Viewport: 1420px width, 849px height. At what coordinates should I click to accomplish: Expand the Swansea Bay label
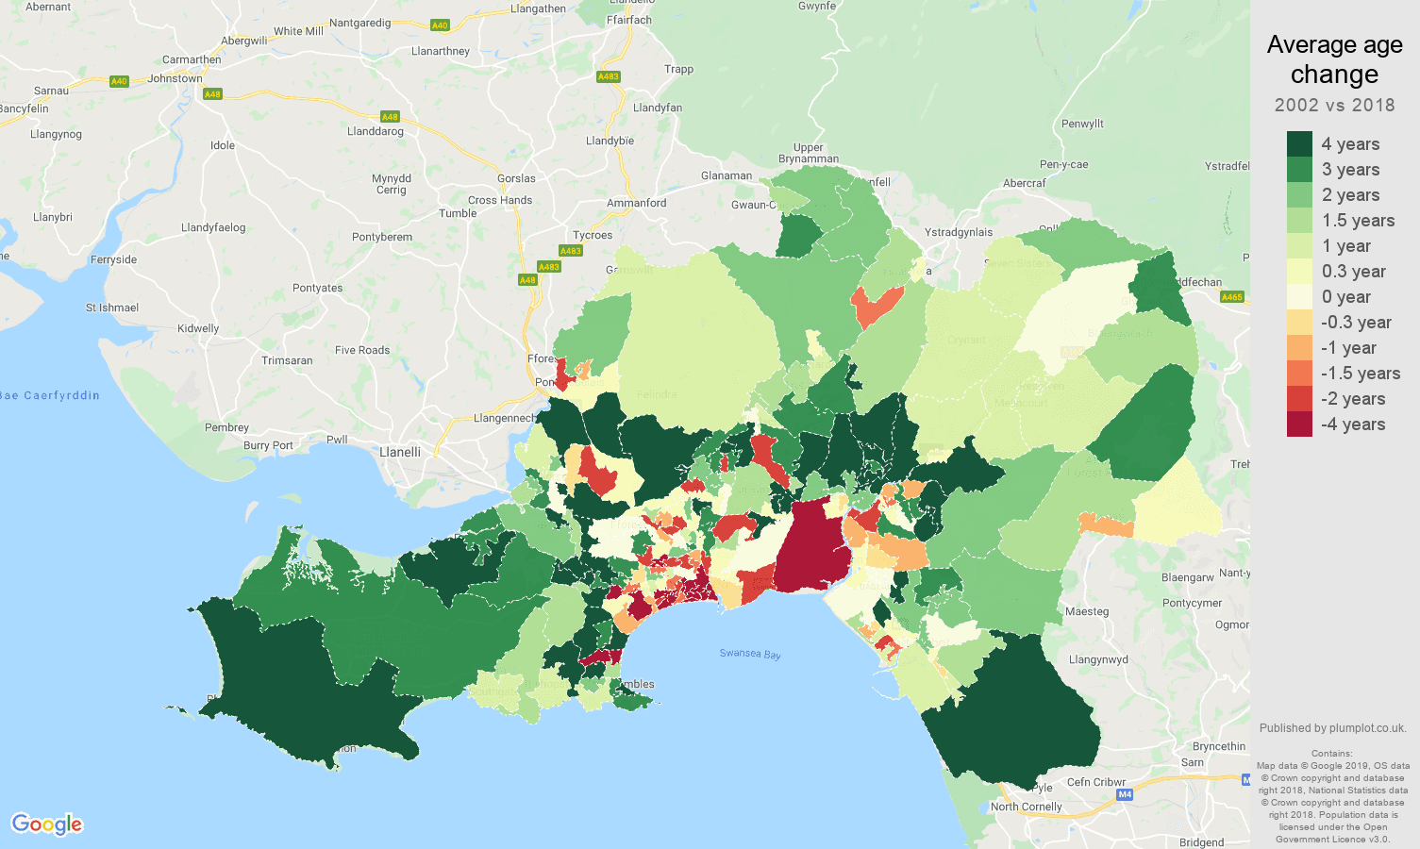[x=751, y=651]
